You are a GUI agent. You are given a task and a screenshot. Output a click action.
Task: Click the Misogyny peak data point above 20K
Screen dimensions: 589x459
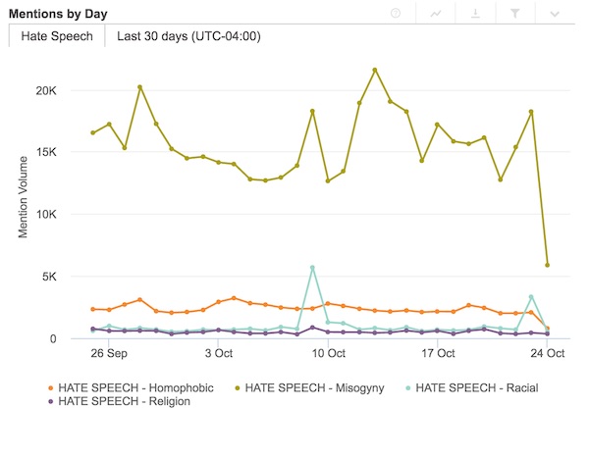(x=375, y=70)
